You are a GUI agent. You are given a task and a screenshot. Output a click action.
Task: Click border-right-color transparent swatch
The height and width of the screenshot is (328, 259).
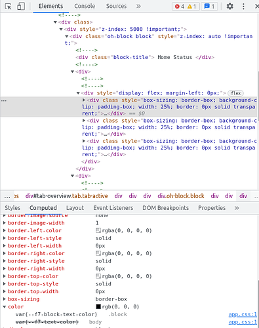pyautogui.click(x=98, y=253)
